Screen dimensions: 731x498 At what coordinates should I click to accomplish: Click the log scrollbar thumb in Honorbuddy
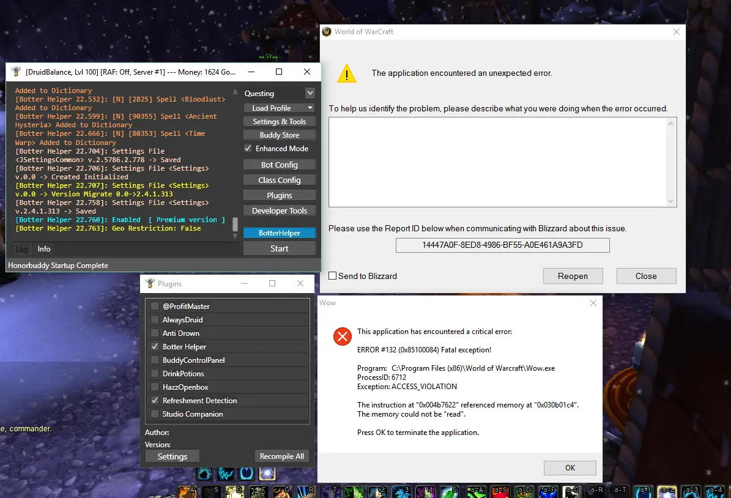coord(235,225)
